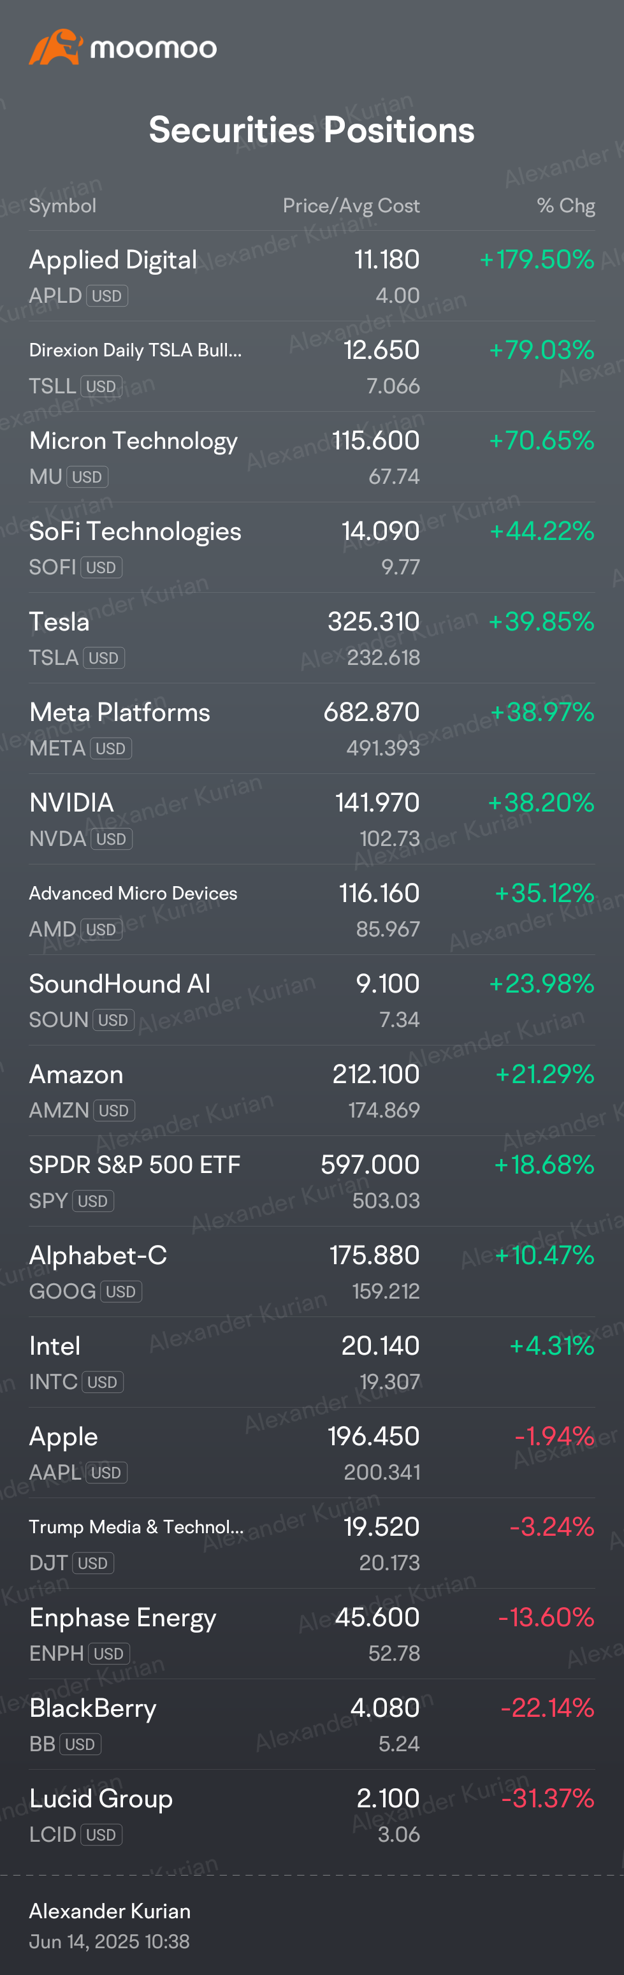The image size is (624, 1975).
Task: Click the moomoo bull logo icon
Action: 55,48
